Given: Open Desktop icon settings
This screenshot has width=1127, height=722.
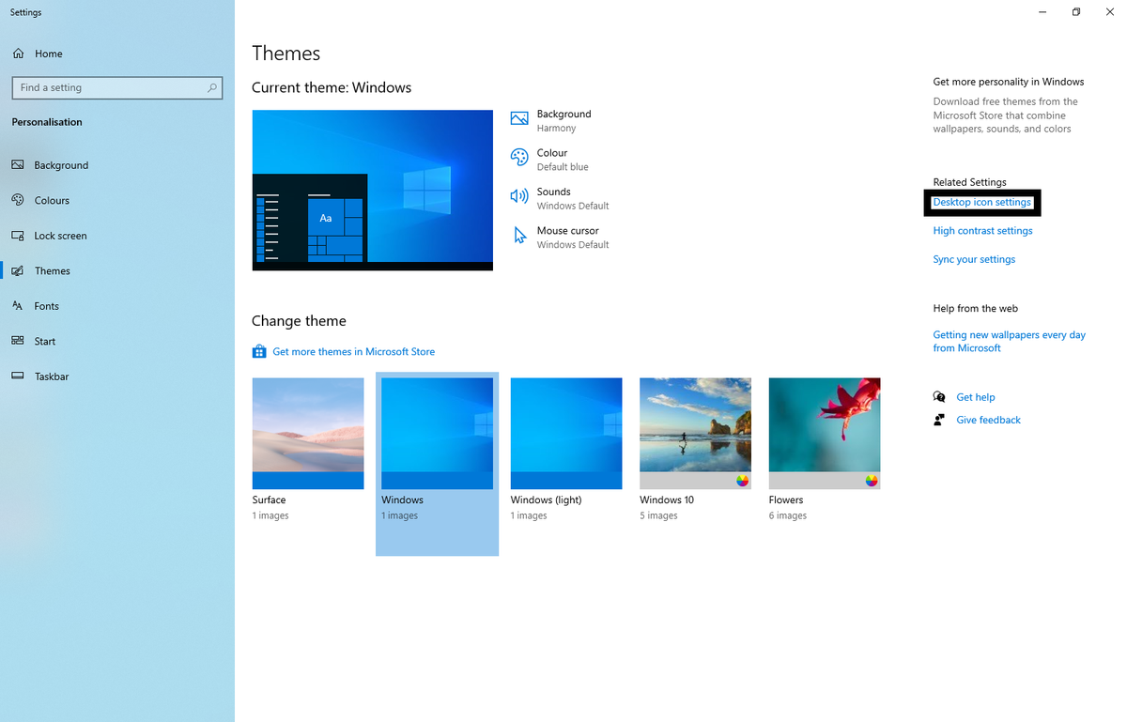Looking at the screenshot, I should [x=981, y=202].
